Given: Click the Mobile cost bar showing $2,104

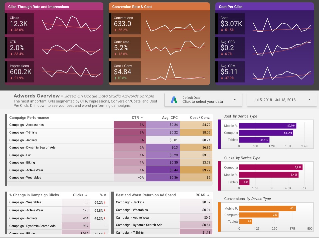Looking at the screenshot, I should 267,126.
